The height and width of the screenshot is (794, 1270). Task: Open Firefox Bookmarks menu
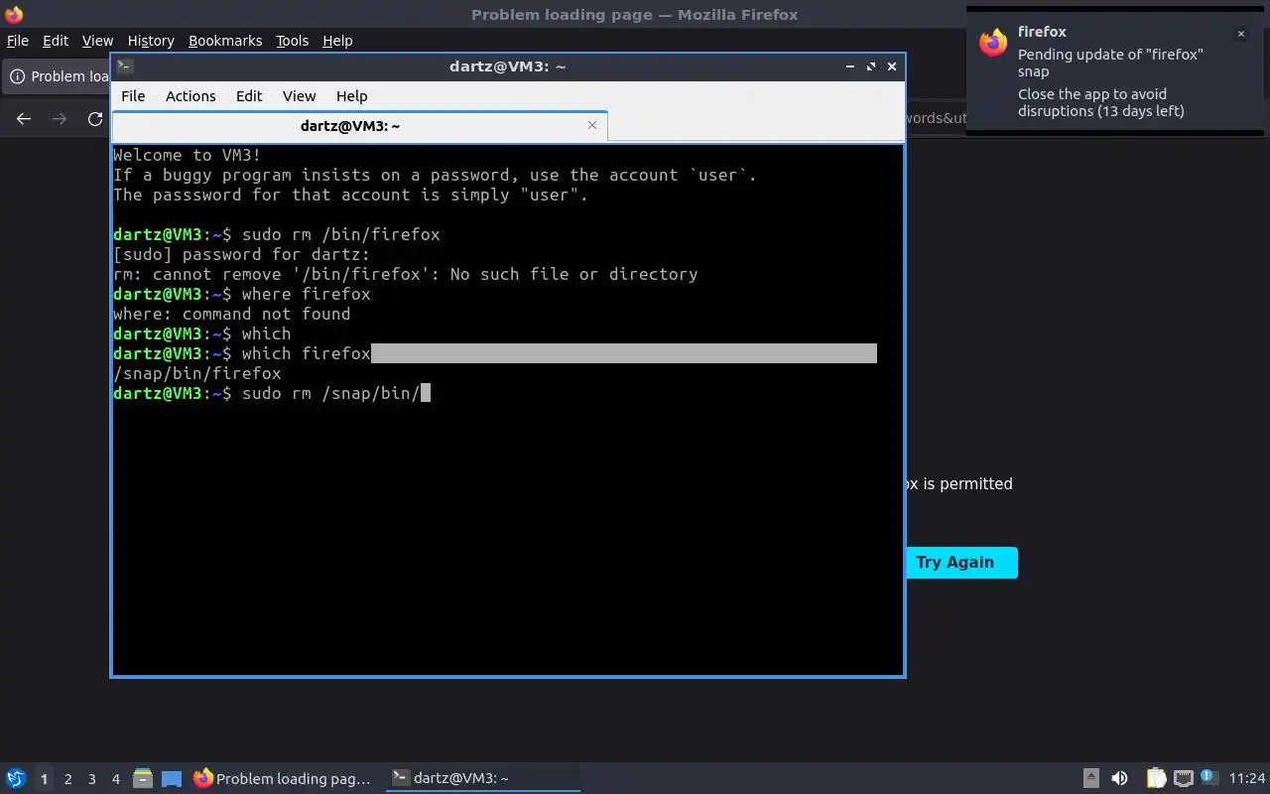point(225,41)
